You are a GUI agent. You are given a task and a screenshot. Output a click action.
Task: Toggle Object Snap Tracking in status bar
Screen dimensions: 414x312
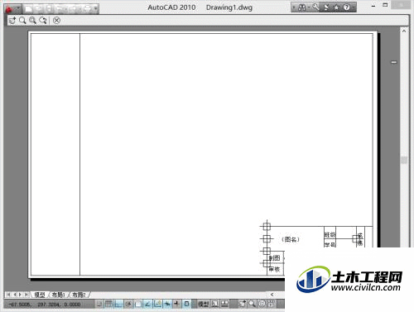click(147, 304)
